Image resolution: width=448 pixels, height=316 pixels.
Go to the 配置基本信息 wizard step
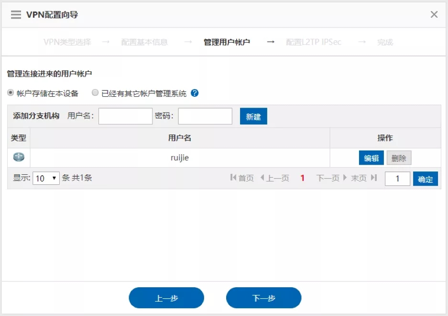coord(144,42)
